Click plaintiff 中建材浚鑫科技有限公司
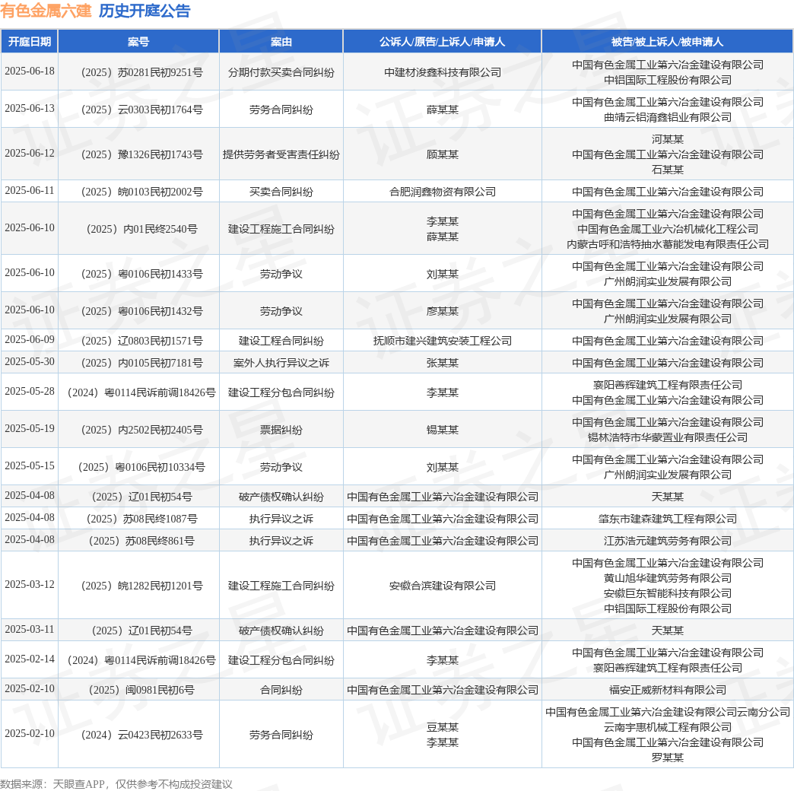The width and height of the screenshot is (794, 791). pos(443,72)
